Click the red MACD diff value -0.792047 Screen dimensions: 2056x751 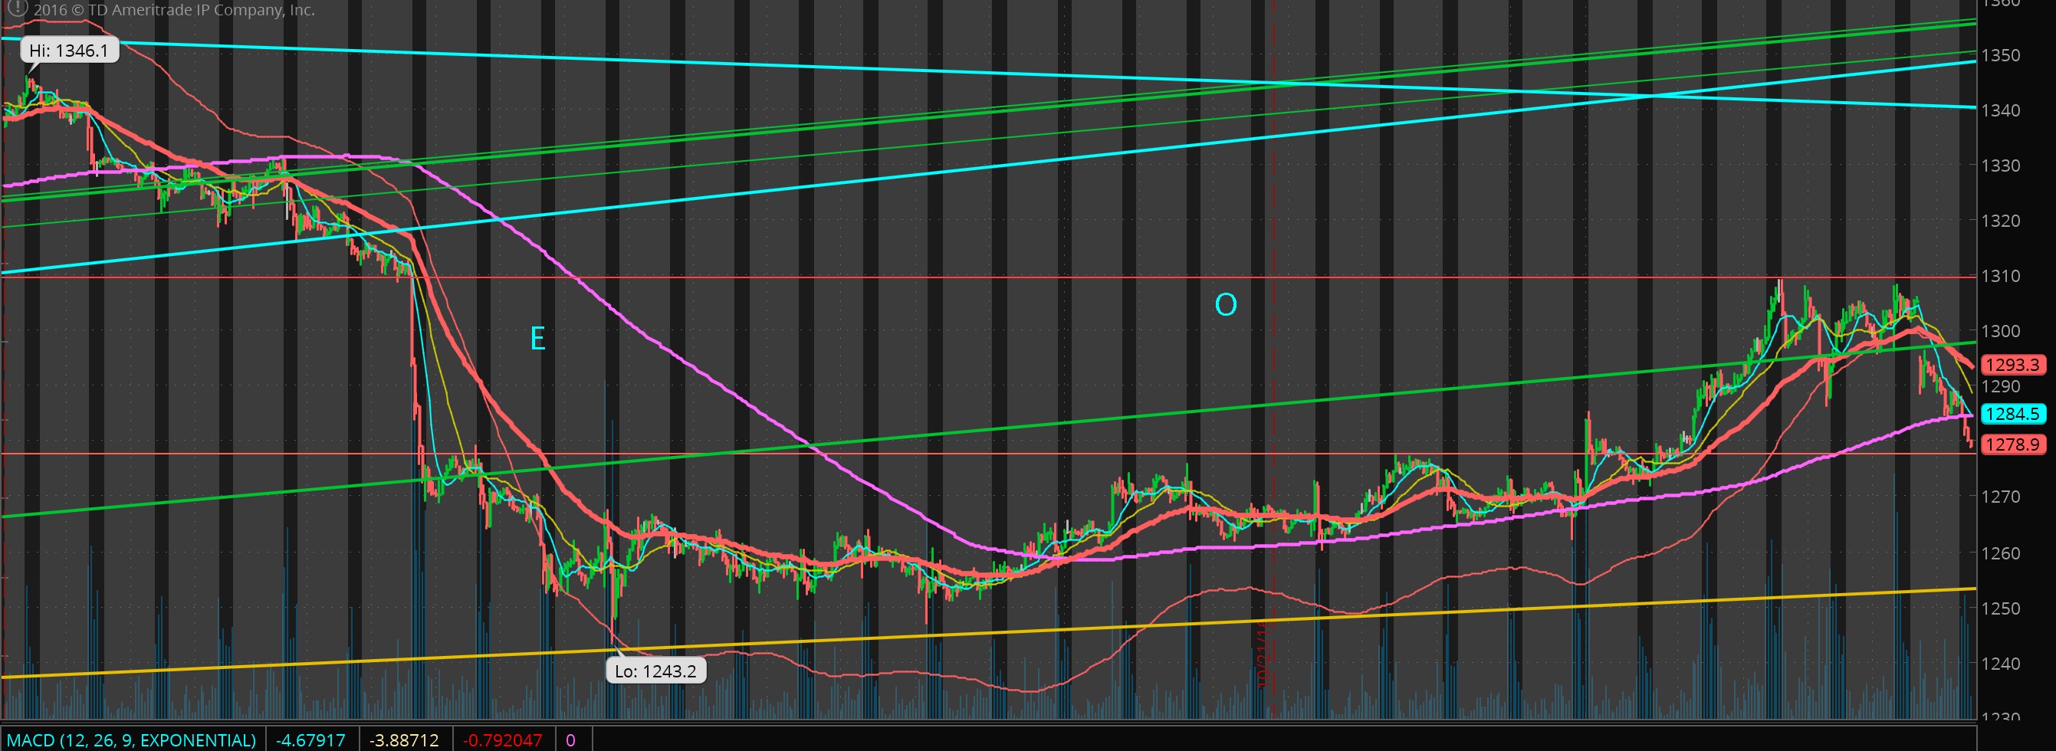[x=502, y=740]
